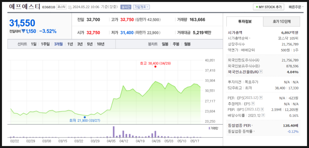Click the 저가 value 31,400
Screen dimensions: 309x148
coord(127,33)
